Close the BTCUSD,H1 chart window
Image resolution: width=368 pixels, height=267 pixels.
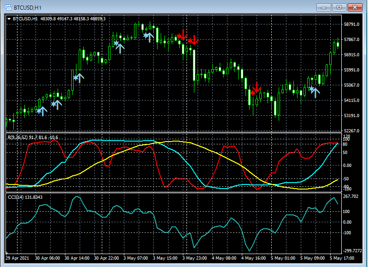[x=355, y=7]
